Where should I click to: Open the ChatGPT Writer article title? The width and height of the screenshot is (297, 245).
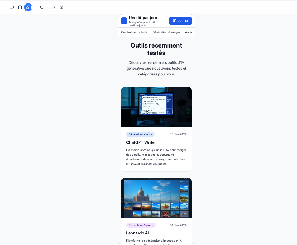(141, 142)
